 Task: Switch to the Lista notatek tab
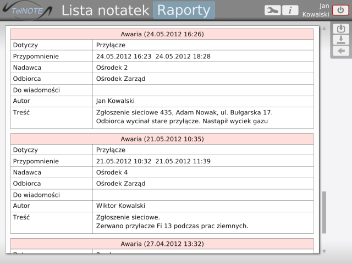(x=105, y=10)
